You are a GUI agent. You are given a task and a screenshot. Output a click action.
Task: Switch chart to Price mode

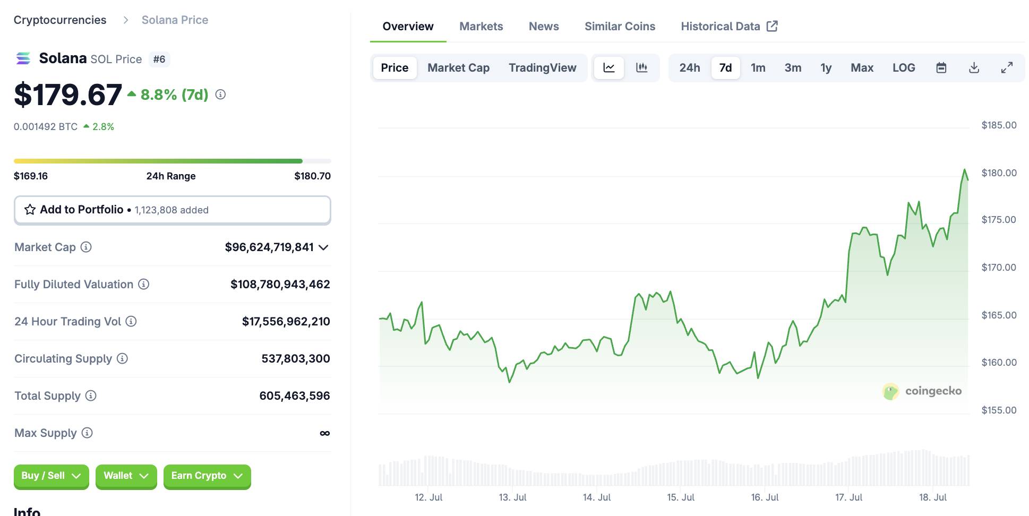pyautogui.click(x=395, y=67)
